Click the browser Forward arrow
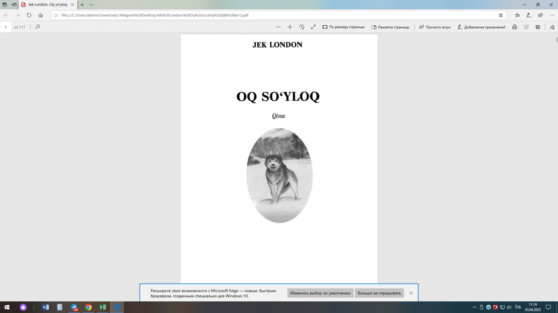Viewport: 558px width, 313px height. [x=17, y=15]
